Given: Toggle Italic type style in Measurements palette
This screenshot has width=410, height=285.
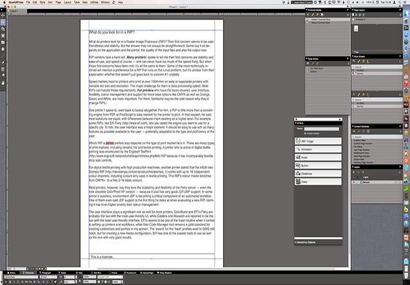Looking at the screenshot, I should tap(14, 282).
